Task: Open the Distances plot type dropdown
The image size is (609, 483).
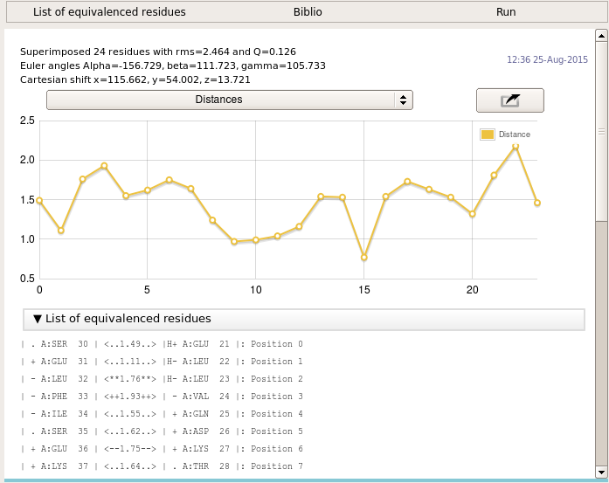Action: (229, 100)
